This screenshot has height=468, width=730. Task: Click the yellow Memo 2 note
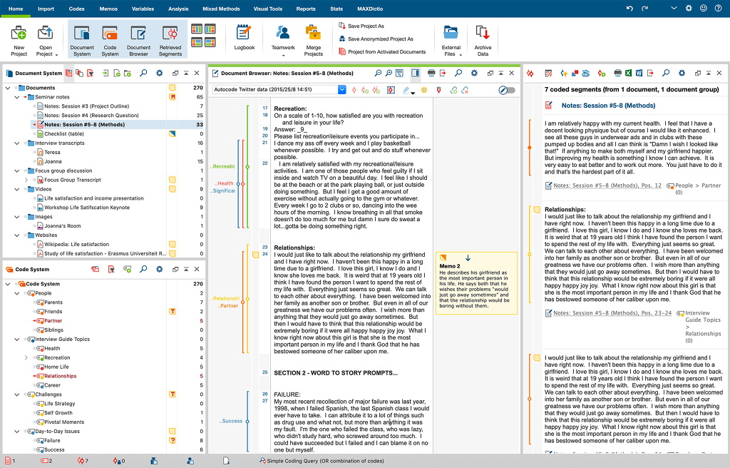476,283
